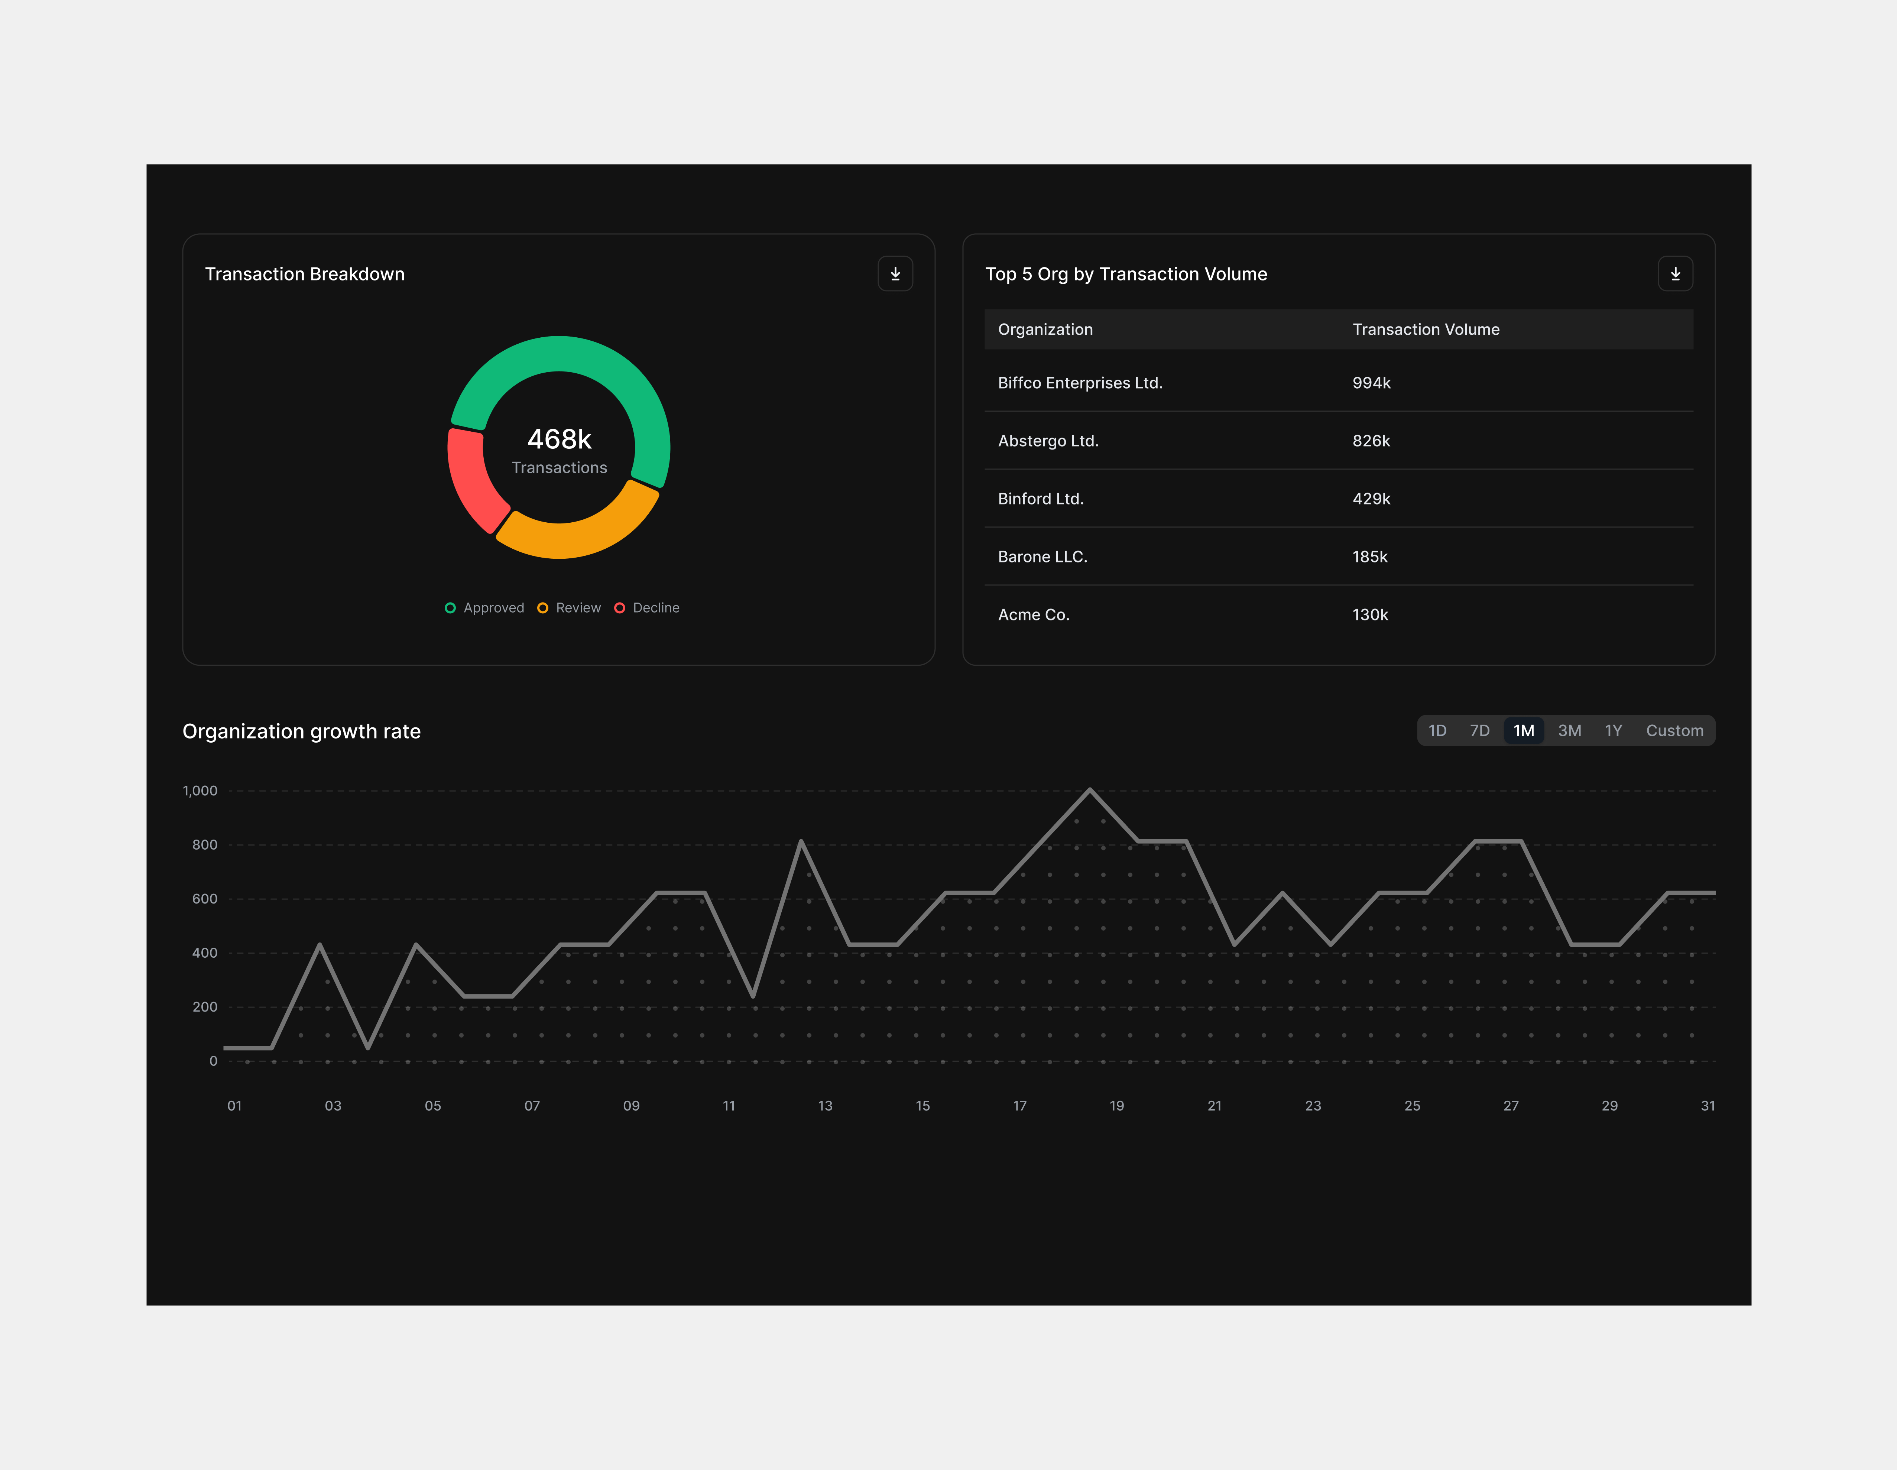Image resolution: width=1897 pixels, height=1470 pixels.
Task: Click the Transaction Volume column header
Action: click(1426, 329)
